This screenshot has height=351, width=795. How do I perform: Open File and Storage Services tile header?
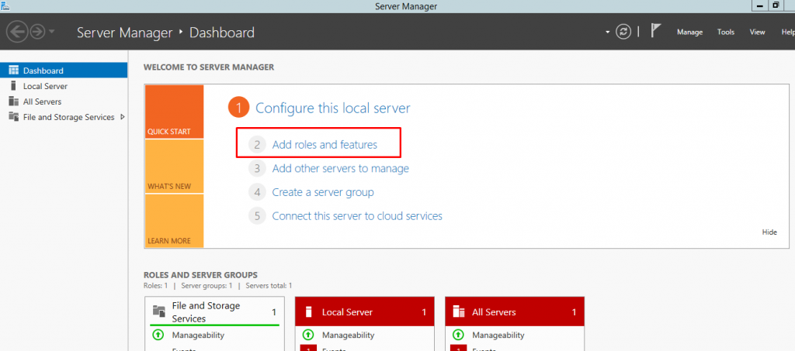214,312
